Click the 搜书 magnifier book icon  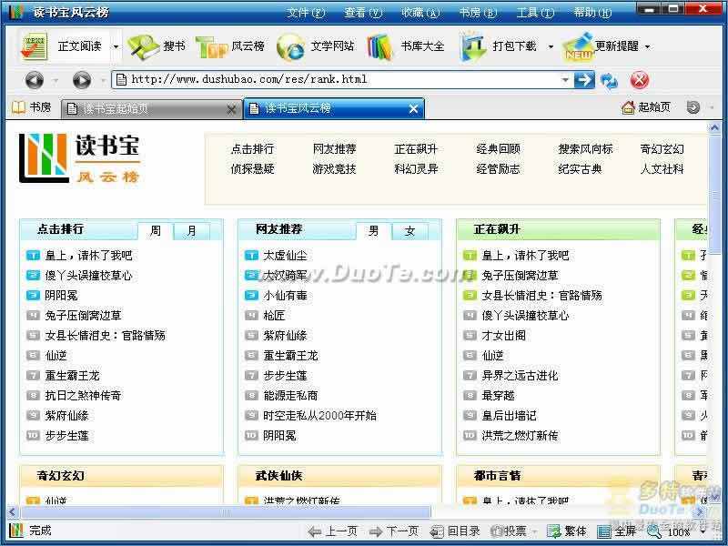click(x=143, y=46)
